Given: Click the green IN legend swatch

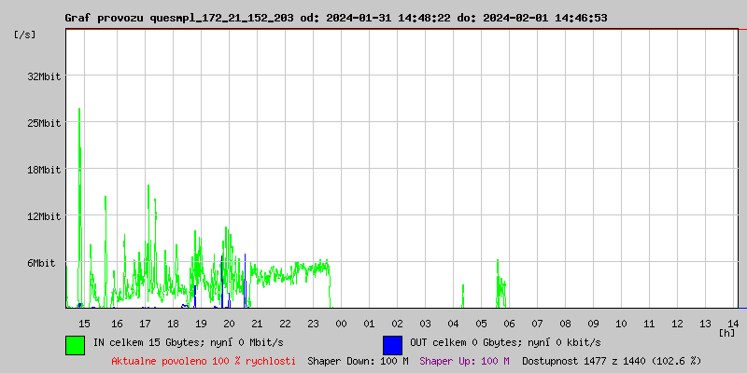Looking at the screenshot, I should (75, 344).
